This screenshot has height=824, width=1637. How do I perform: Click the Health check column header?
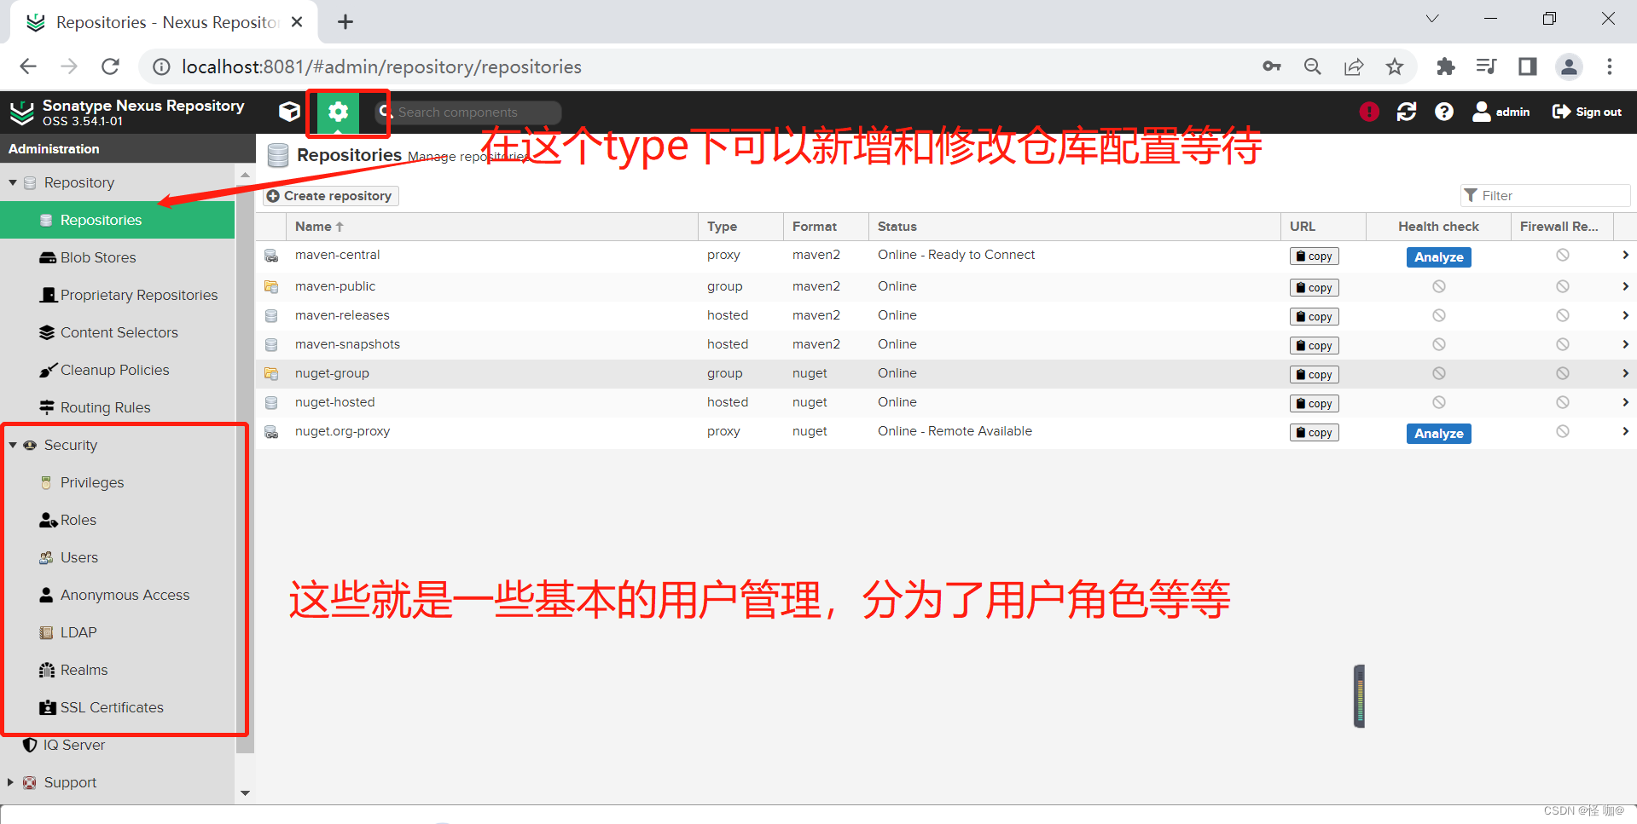click(x=1438, y=227)
